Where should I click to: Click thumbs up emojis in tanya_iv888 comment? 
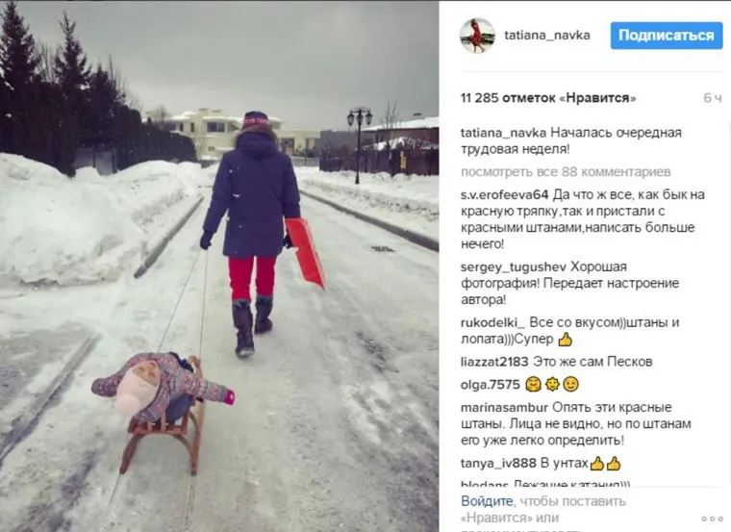(x=606, y=463)
